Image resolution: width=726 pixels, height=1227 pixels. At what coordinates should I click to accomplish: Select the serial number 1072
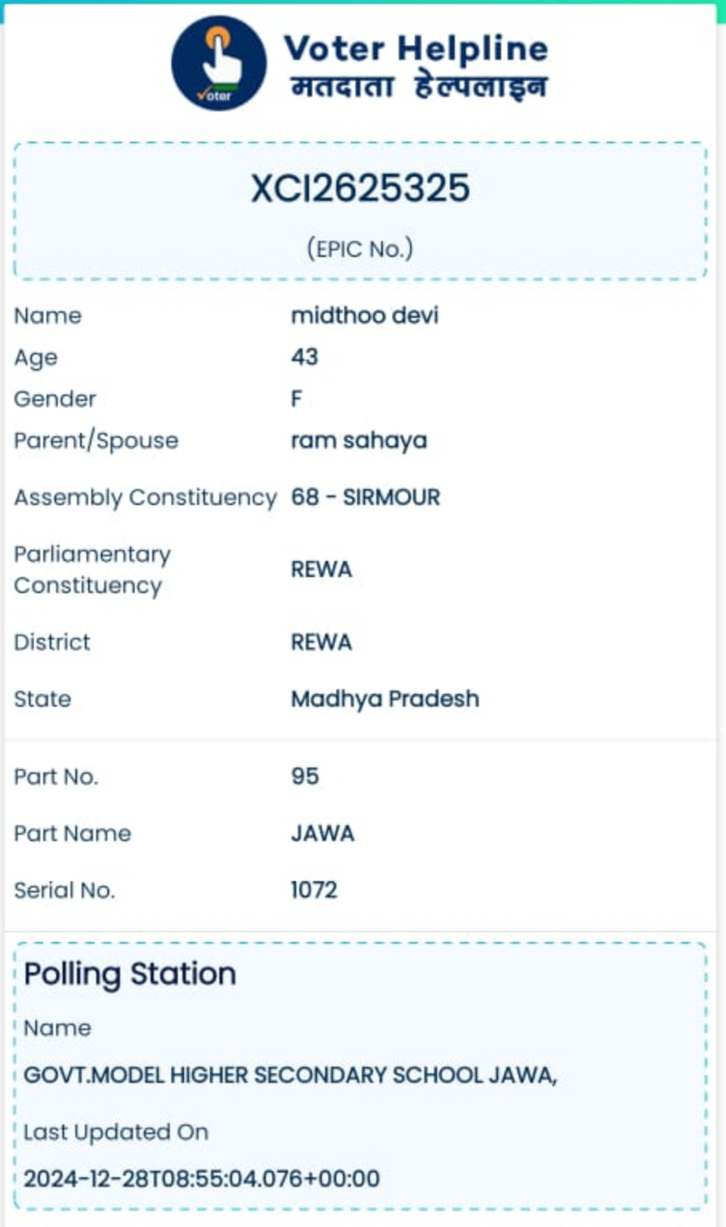coord(314,890)
